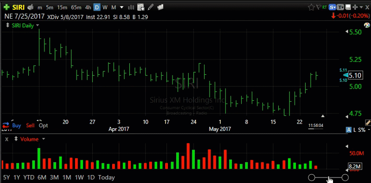Click the add-calendar date range icon
The image size is (371, 183).
[141, 7]
